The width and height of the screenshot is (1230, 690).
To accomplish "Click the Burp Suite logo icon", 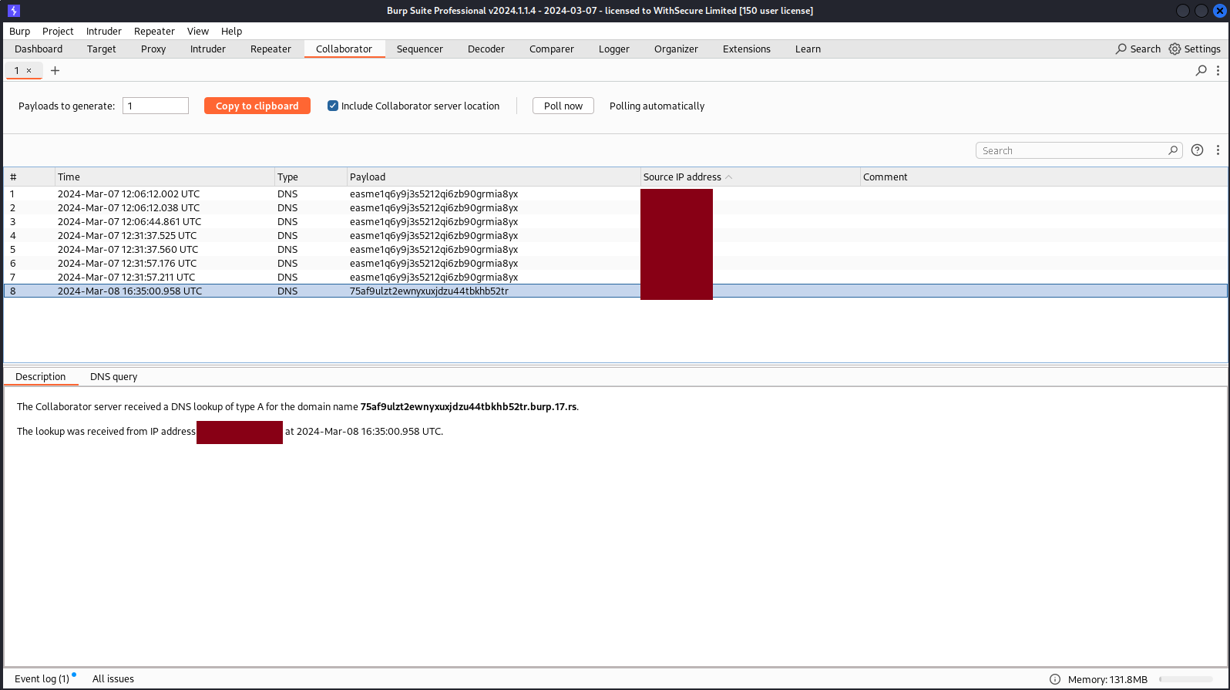I will pyautogui.click(x=13, y=11).
